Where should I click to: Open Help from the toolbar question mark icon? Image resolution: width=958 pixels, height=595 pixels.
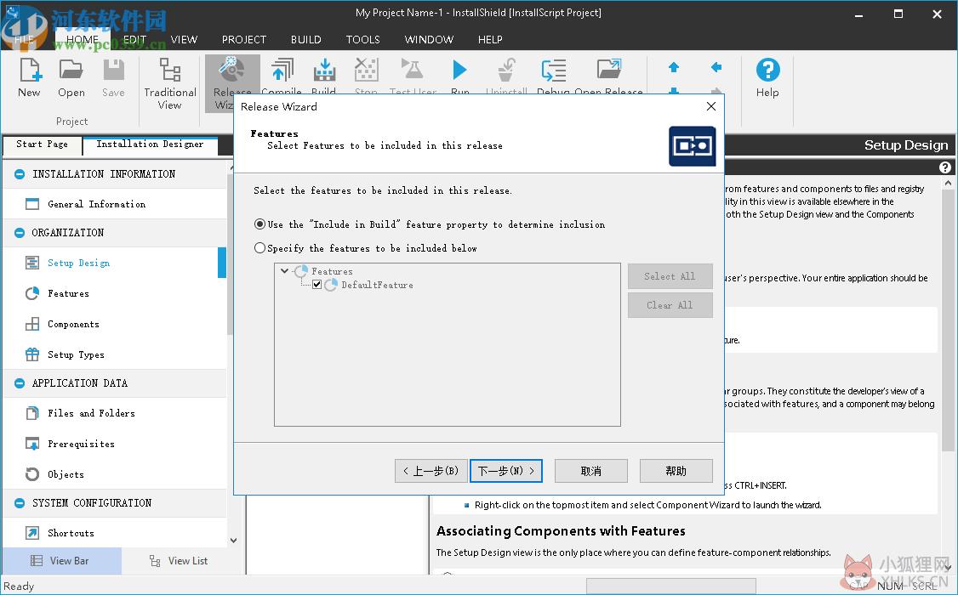click(x=767, y=77)
